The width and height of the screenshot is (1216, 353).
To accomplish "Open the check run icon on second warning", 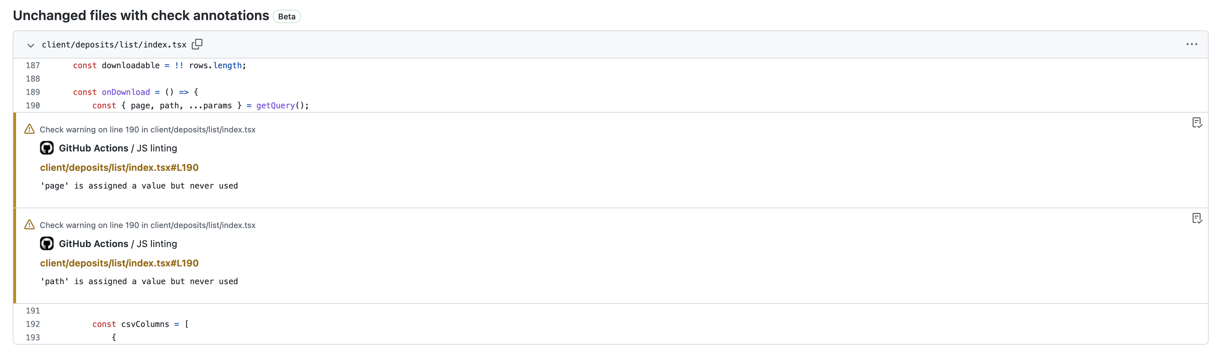I will click(x=1198, y=218).
